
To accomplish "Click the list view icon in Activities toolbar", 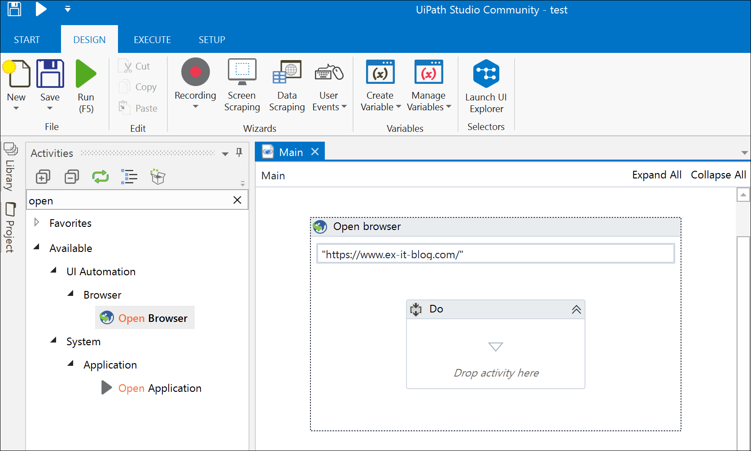I will point(129,177).
